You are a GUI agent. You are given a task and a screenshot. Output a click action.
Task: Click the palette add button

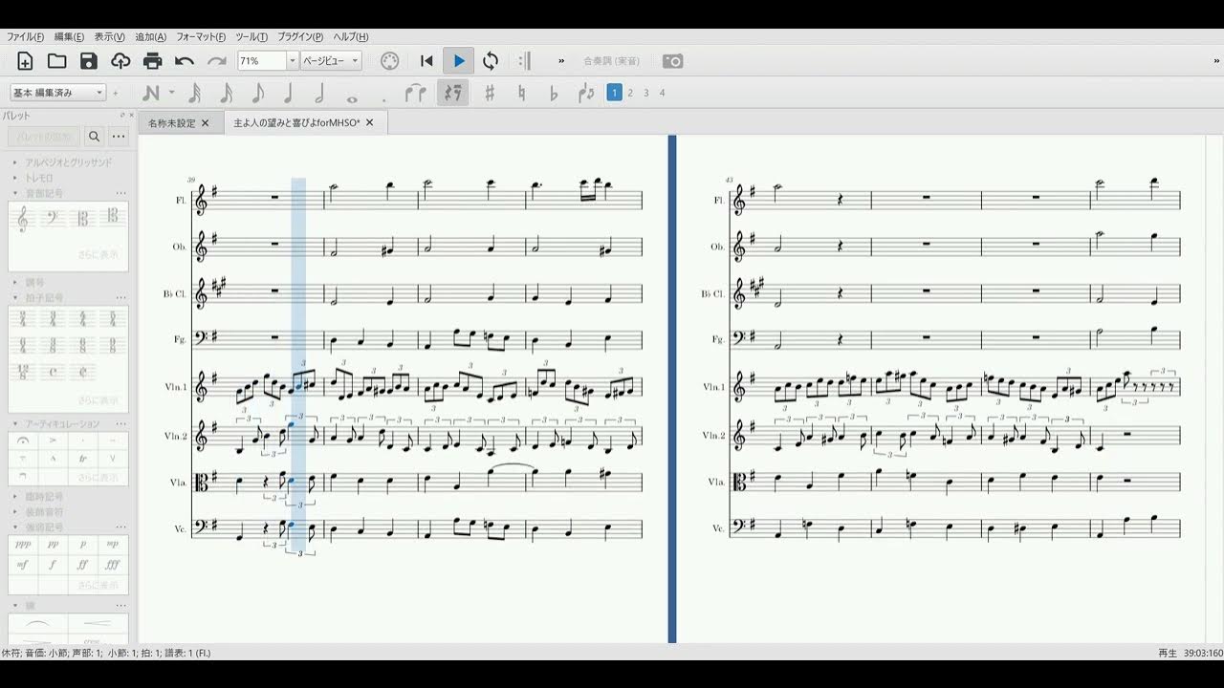[44, 137]
